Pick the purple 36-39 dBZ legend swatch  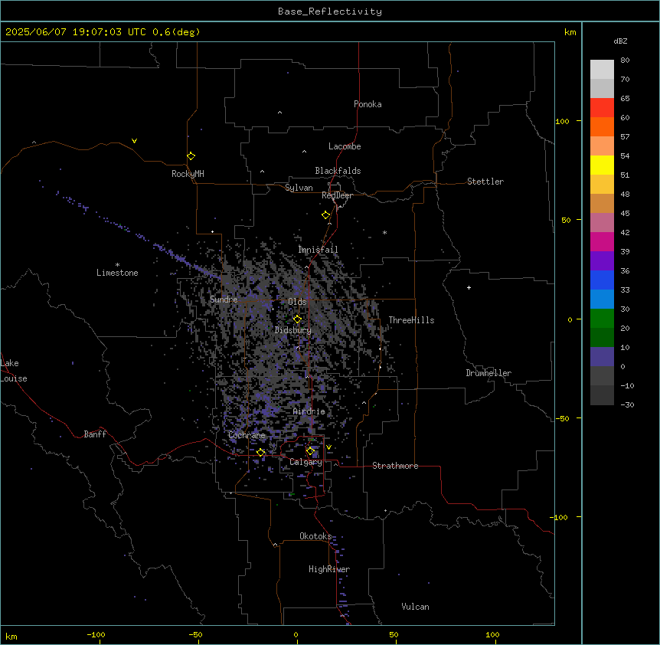coord(602,261)
